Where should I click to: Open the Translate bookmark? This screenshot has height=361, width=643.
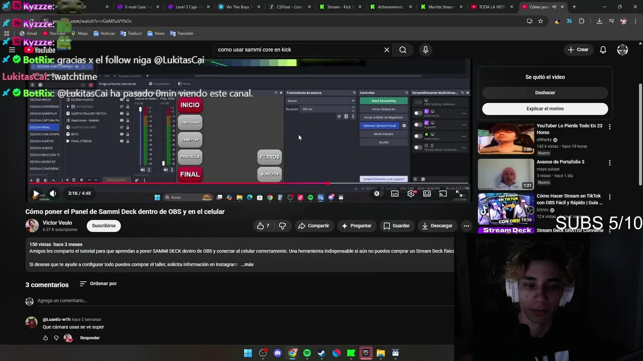(182, 34)
